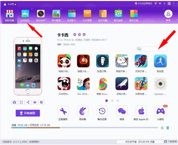Click the storage capacity usage bar
The image size is (178, 145).
pos(85,128)
